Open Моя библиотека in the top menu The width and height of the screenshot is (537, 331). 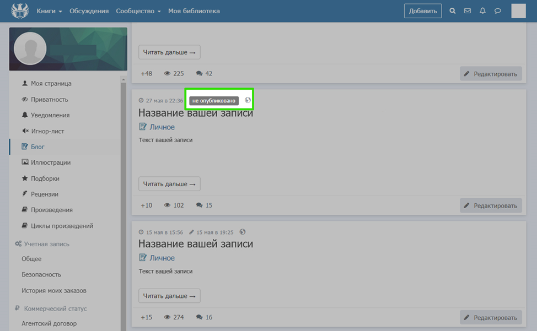click(194, 11)
